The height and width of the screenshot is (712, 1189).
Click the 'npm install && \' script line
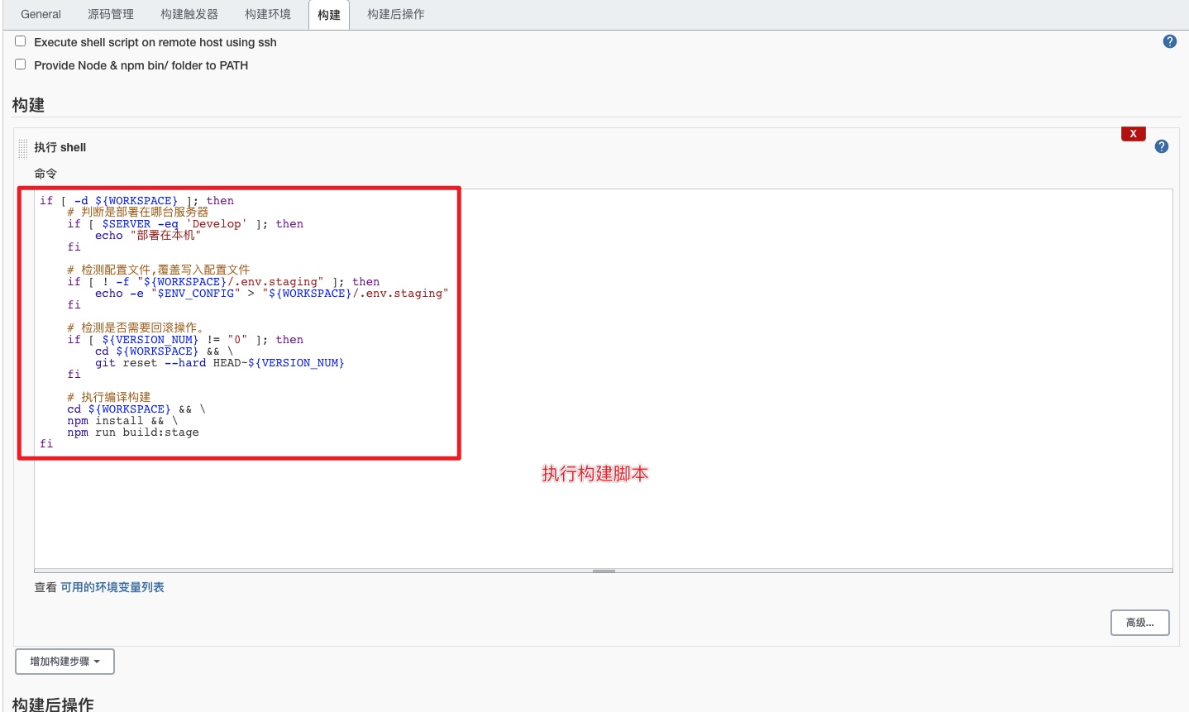[122, 421]
